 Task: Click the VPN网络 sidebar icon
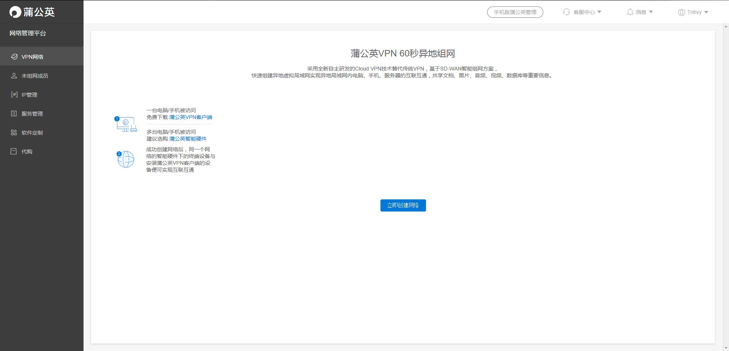[14, 56]
